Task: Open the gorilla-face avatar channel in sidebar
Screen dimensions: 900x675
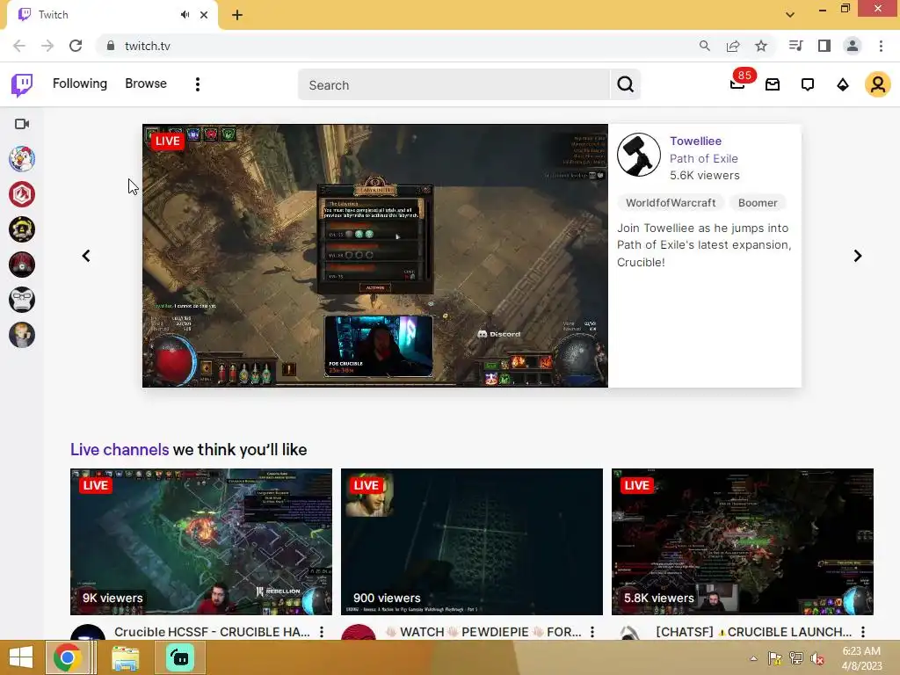Action: click(x=22, y=300)
